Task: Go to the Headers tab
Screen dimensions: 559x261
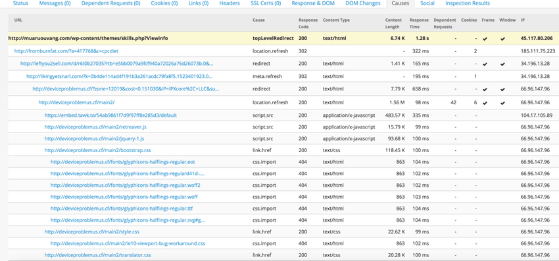Action: click(x=230, y=3)
